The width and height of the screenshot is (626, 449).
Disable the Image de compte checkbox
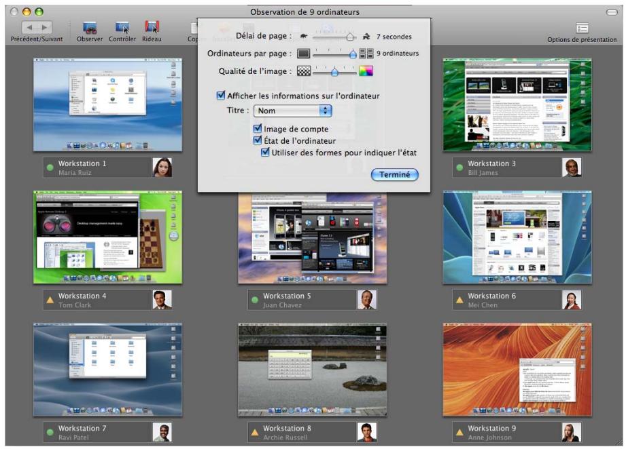(x=256, y=129)
